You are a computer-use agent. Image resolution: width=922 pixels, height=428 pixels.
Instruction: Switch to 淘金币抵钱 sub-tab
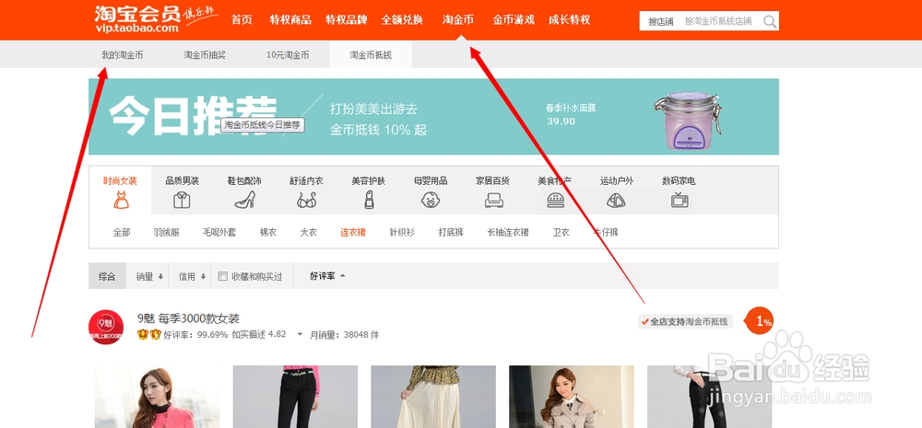[371, 55]
